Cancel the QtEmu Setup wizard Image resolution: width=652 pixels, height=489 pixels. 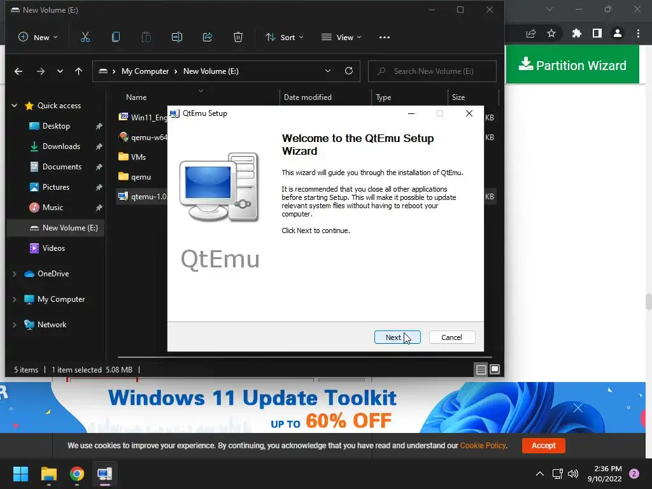451,337
